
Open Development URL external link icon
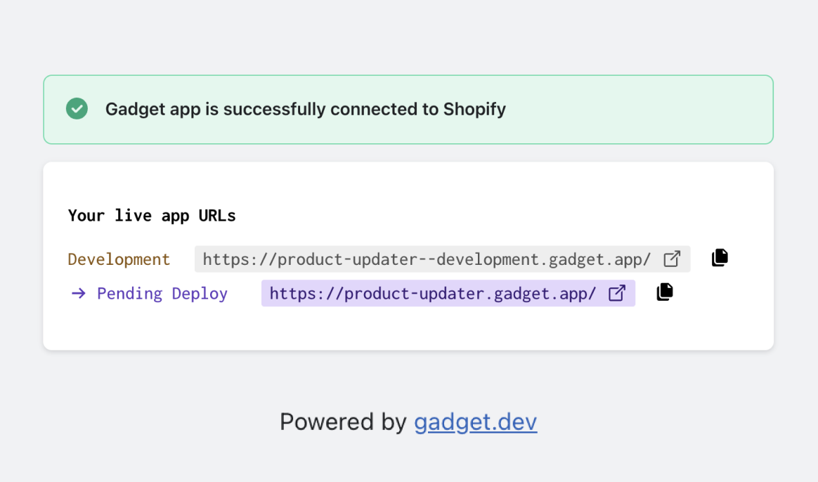click(x=672, y=259)
